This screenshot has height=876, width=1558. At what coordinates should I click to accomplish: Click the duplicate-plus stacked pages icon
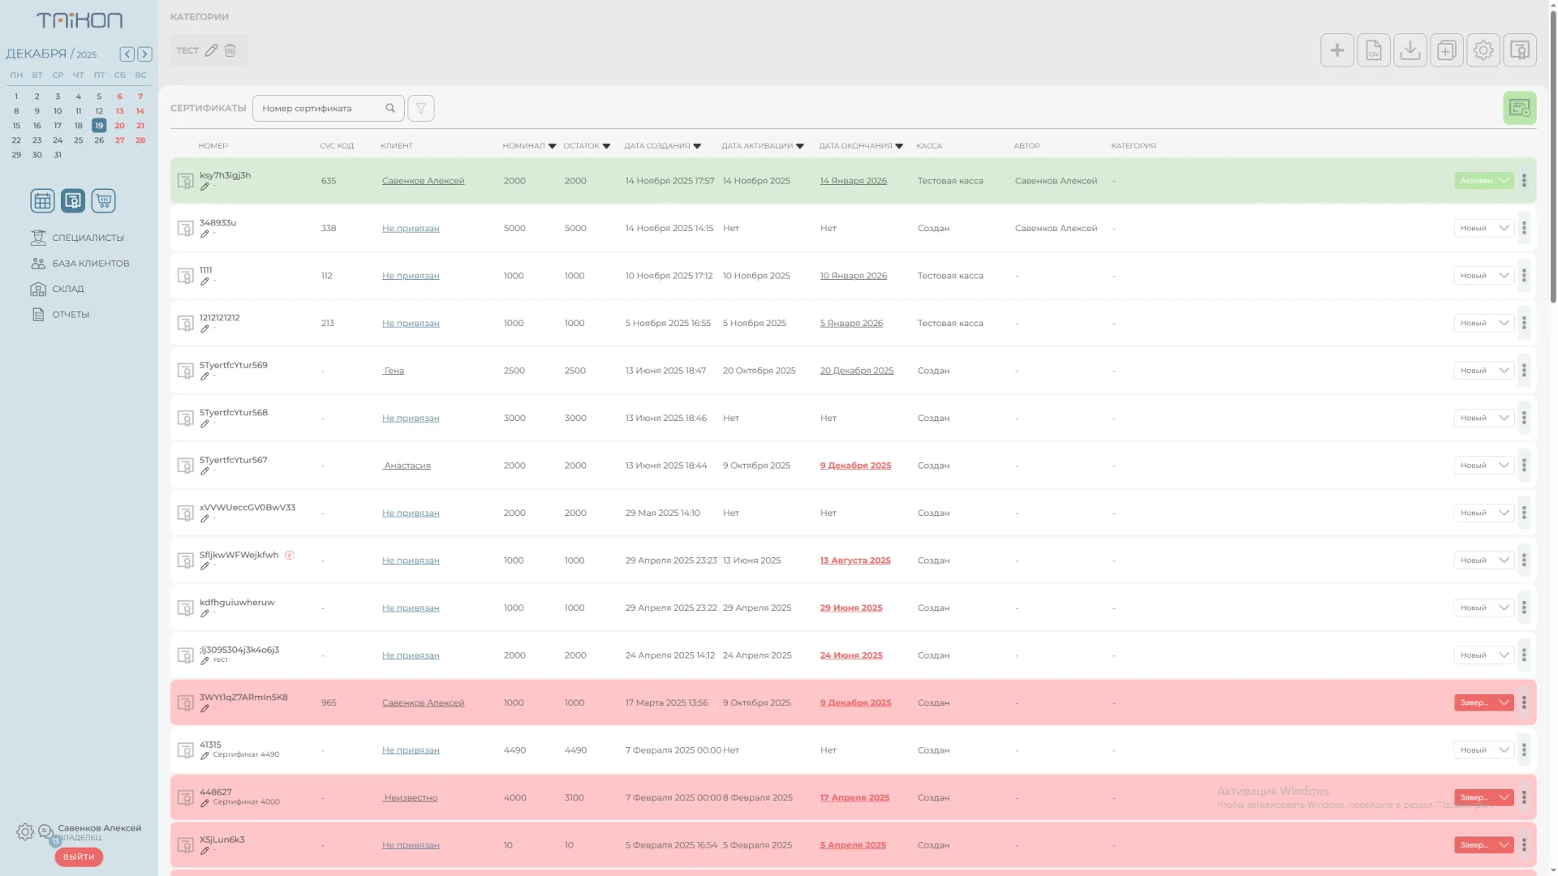coord(1446,50)
